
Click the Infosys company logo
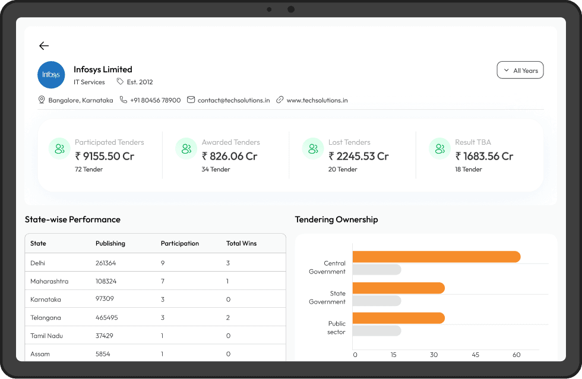[51, 75]
